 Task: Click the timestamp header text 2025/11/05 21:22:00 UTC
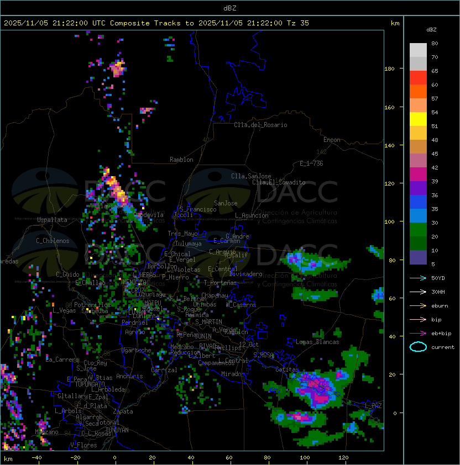pos(55,23)
